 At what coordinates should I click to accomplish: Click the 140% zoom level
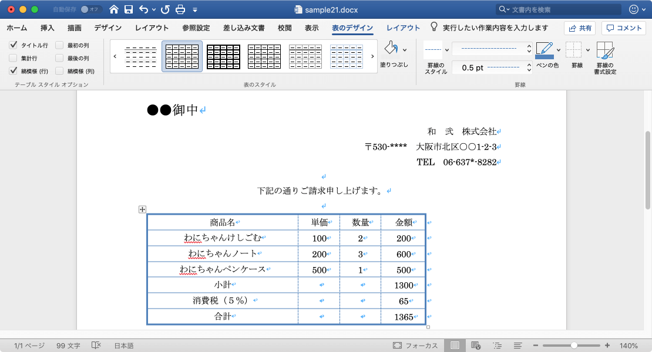[629, 346]
